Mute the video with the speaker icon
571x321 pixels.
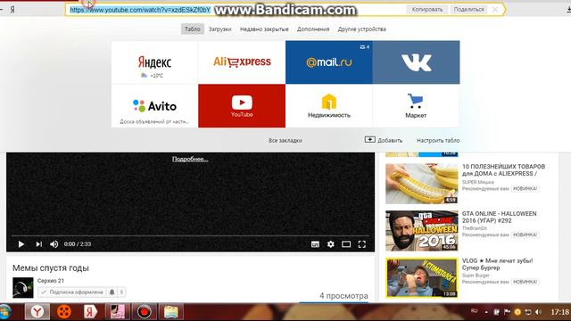54,244
